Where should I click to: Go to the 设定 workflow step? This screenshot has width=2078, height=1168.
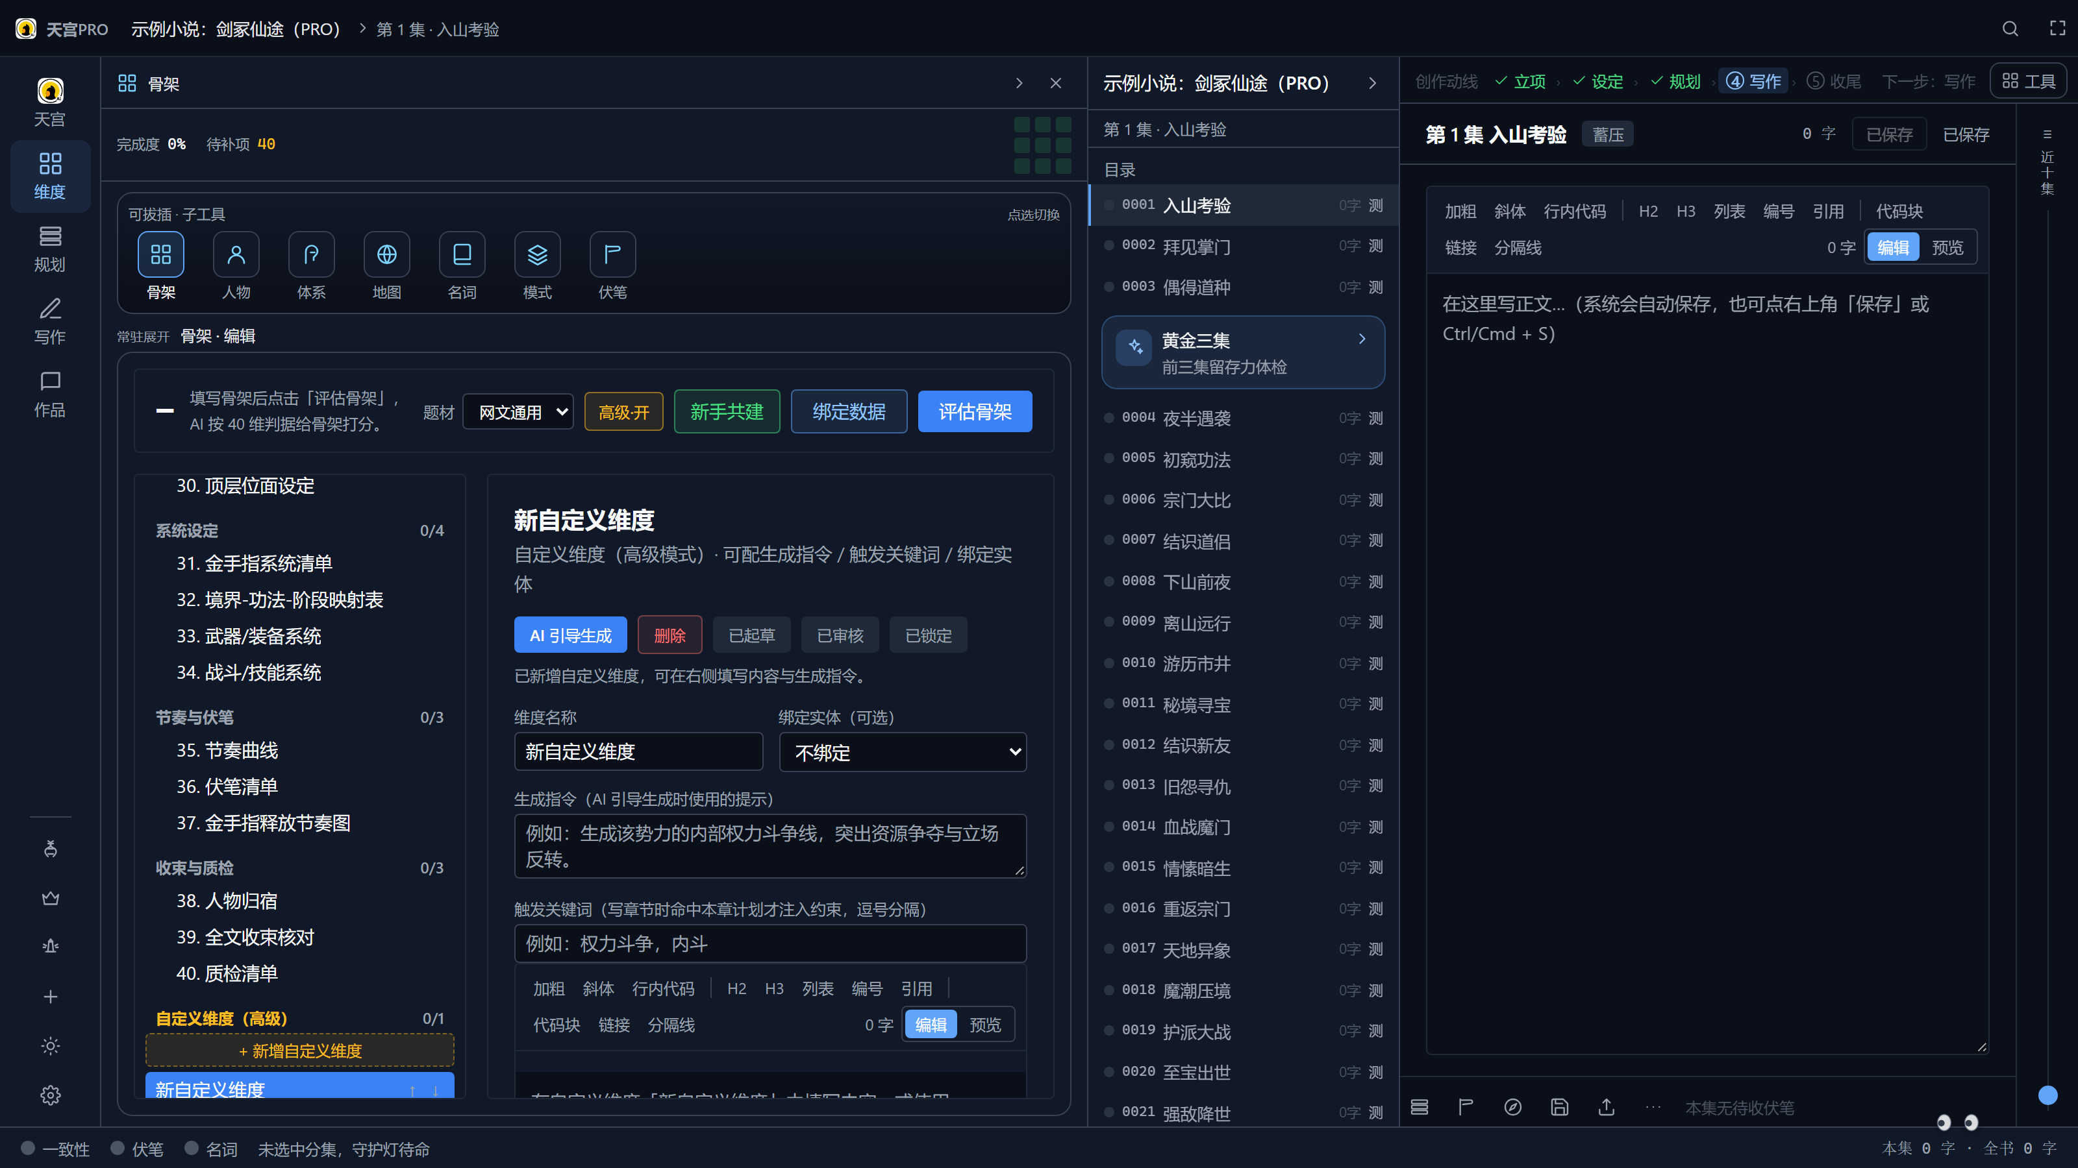pos(1598,81)
